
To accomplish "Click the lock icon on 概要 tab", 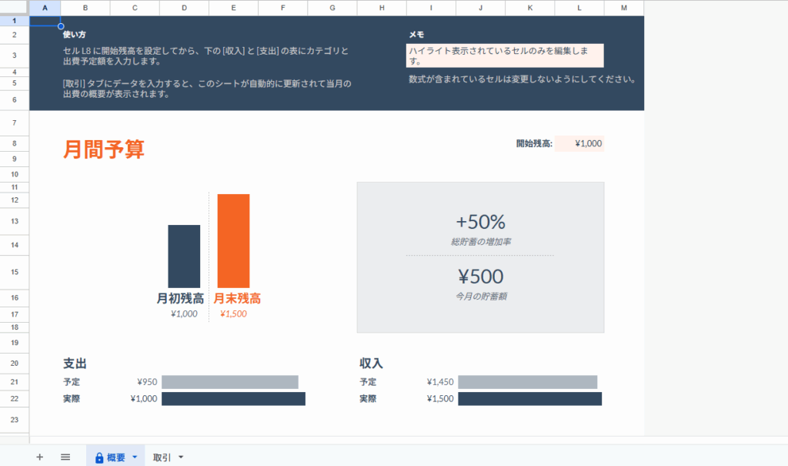I will [99, 458].
